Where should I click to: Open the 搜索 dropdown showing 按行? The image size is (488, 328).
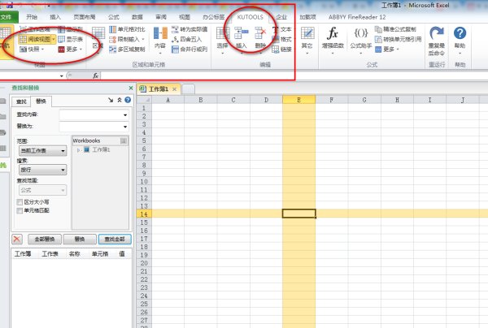click(42, 170)
